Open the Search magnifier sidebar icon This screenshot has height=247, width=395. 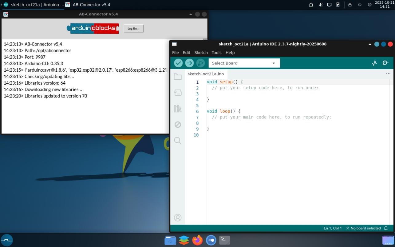(x=178, y=141)
